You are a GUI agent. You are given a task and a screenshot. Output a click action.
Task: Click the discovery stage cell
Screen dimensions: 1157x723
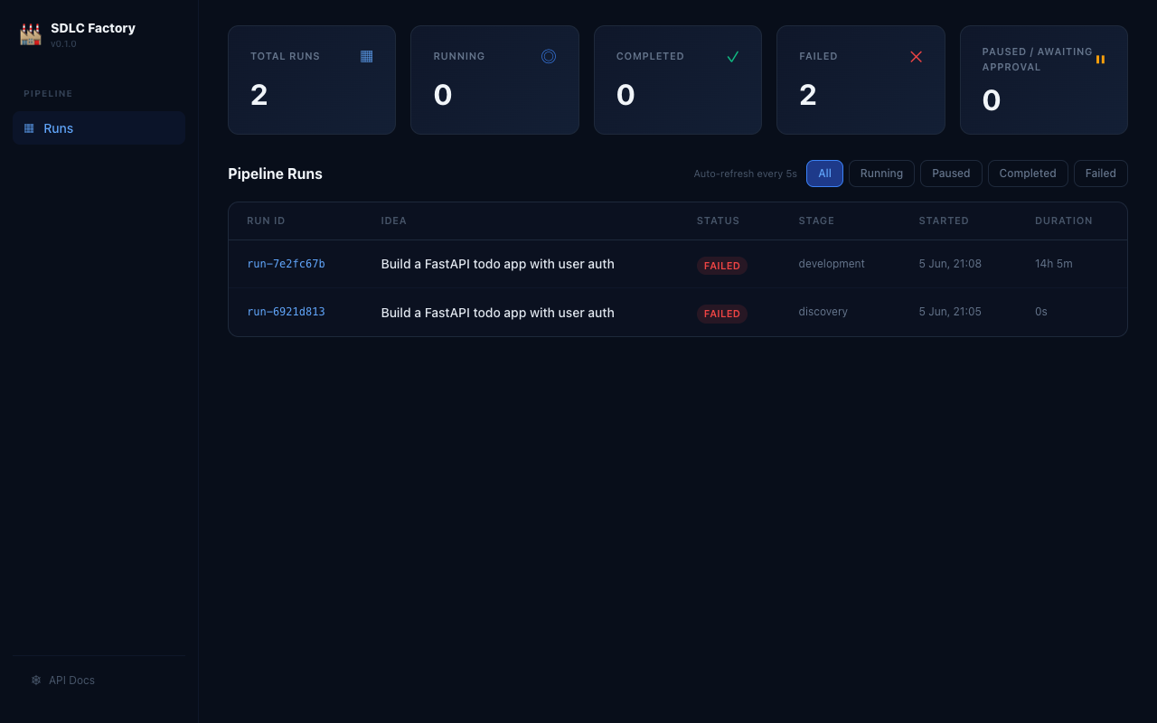coord(823,312)
